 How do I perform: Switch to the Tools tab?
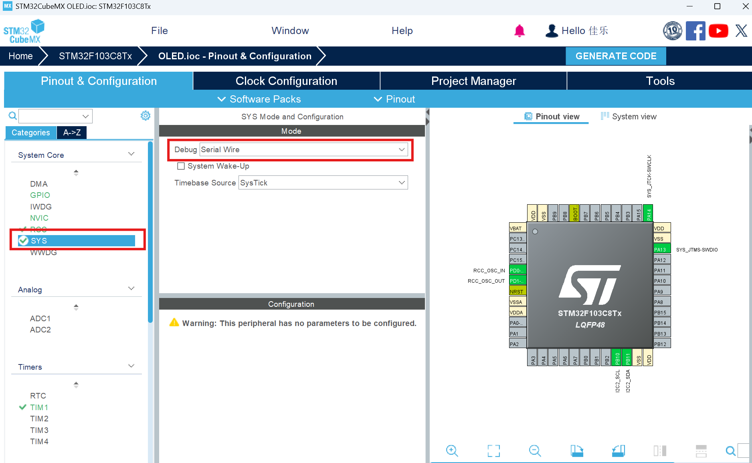[x=660, y=81]
